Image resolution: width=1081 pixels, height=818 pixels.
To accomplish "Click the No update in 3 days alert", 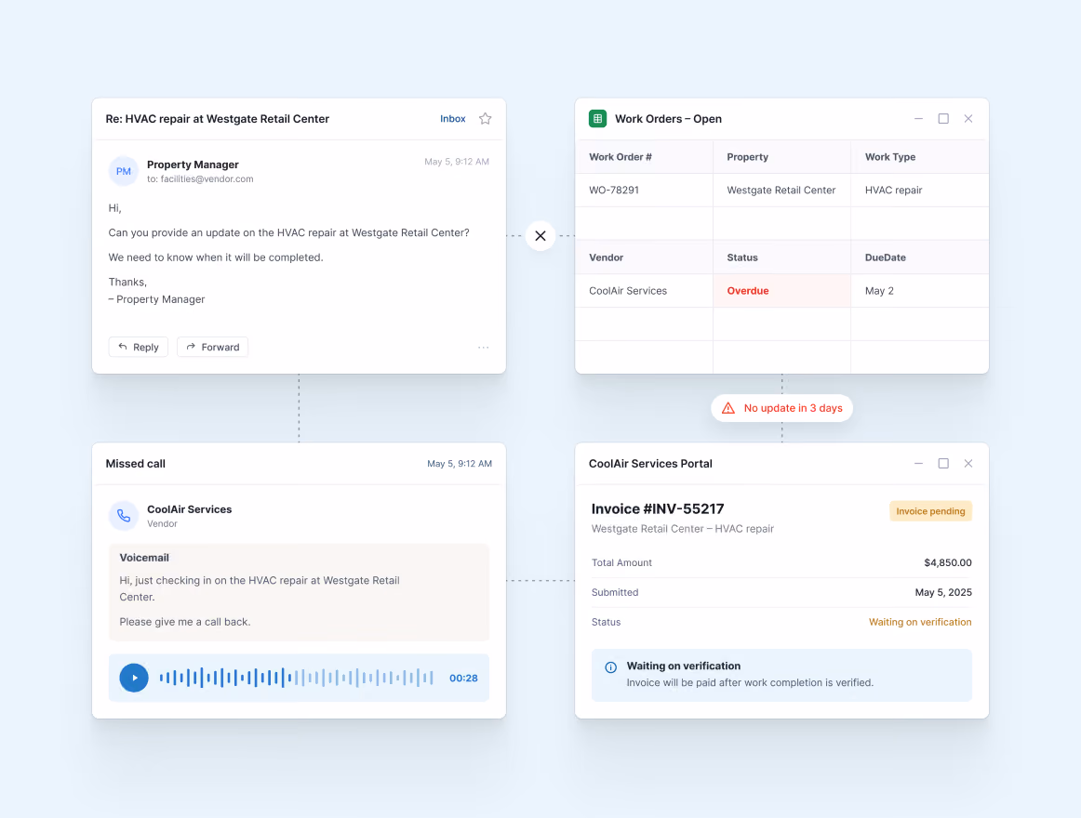I will pyautogui.click(x=781, y=408).
